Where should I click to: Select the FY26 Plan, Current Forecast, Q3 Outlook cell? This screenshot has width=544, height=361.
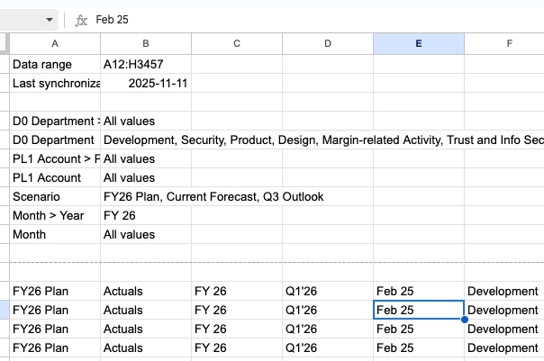click(213, 197)
